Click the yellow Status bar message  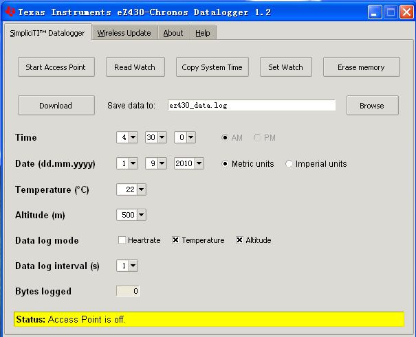coord(209,319)
